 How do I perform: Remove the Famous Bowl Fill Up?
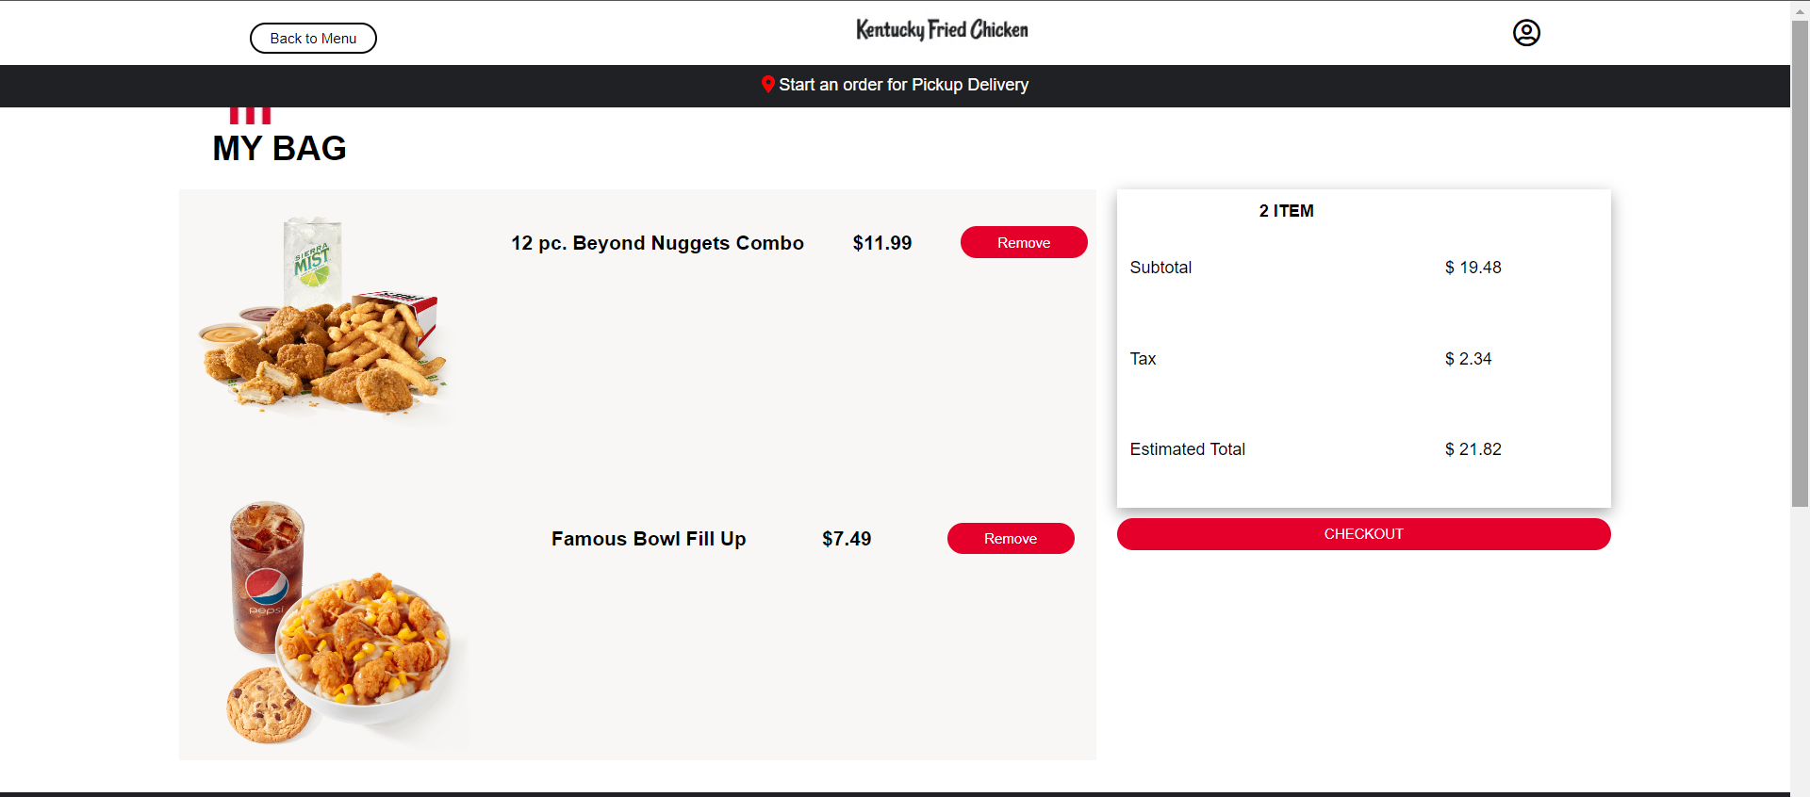pos(1010,538)
